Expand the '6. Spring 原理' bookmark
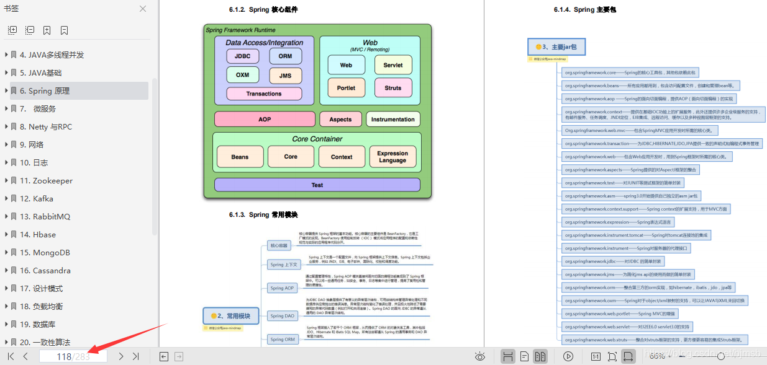Screen dimensions: 767x365 [6, 90]
